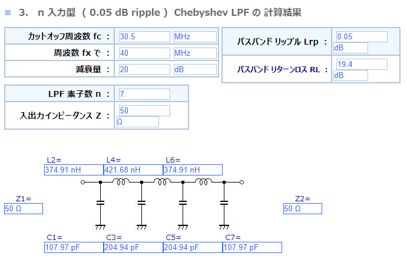
Task: Click the ground symbol under the first capacitor
Action: (x=100, y=227)
